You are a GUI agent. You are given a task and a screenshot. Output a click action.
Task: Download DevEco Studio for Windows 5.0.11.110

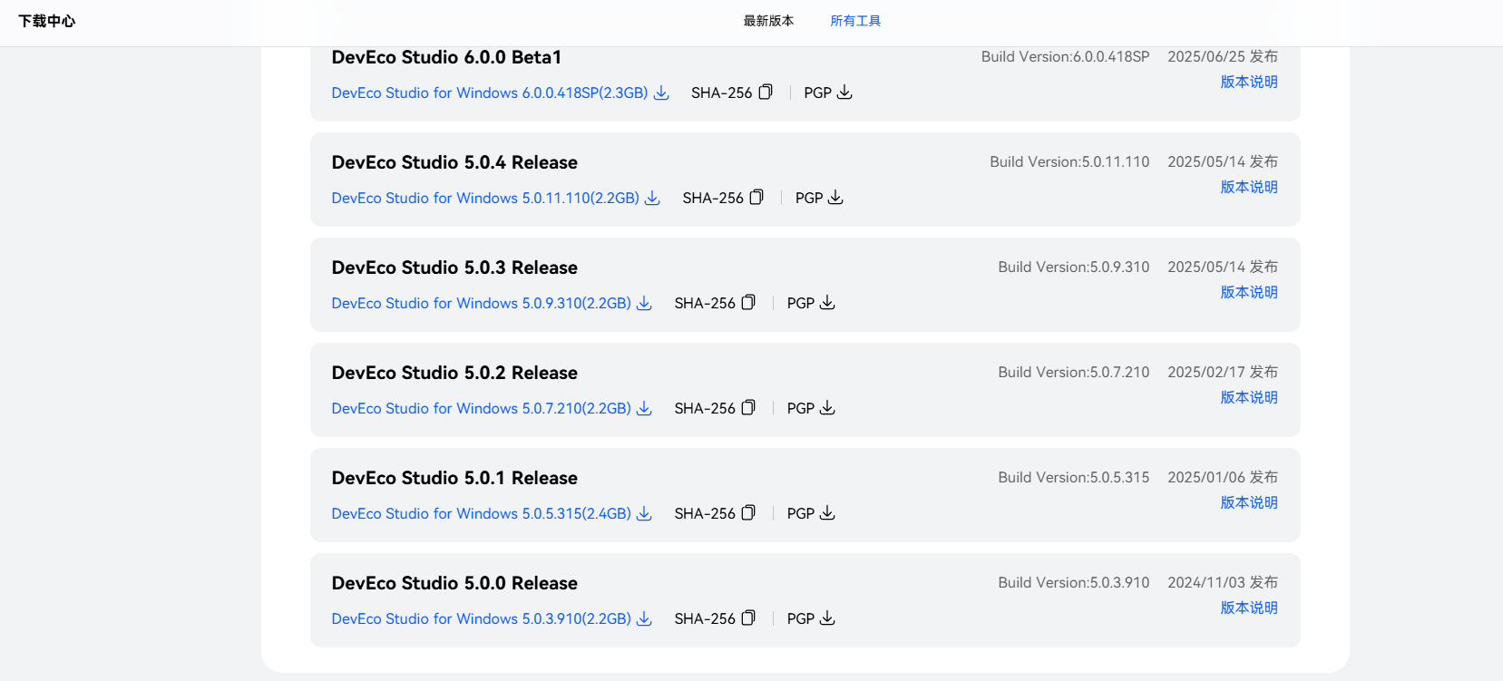coord(495,198)
